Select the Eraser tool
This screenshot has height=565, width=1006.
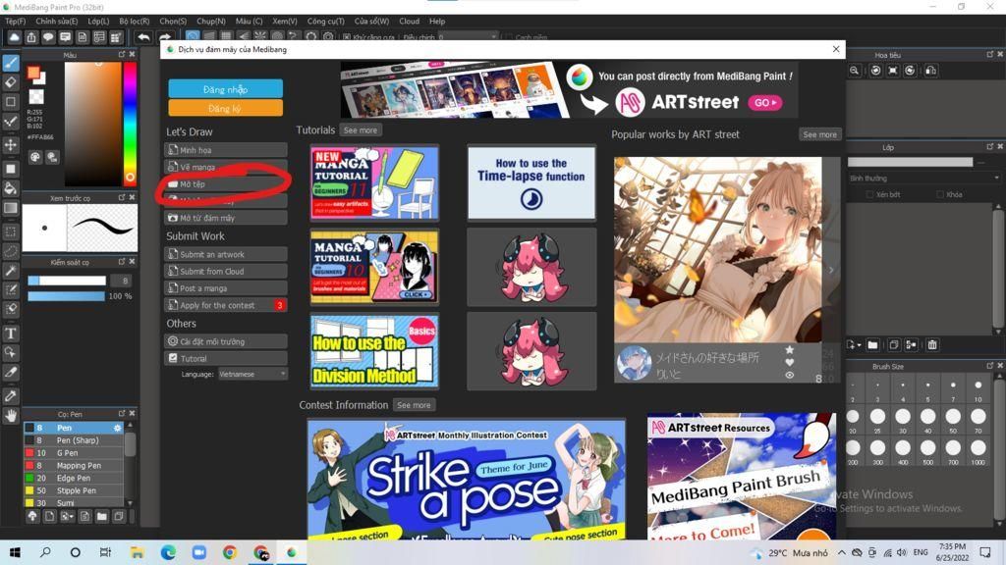[x=11, y=82]
